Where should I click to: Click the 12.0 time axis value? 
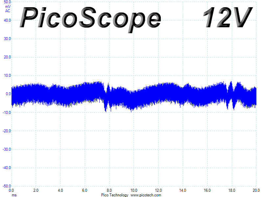tap(158, 190)
